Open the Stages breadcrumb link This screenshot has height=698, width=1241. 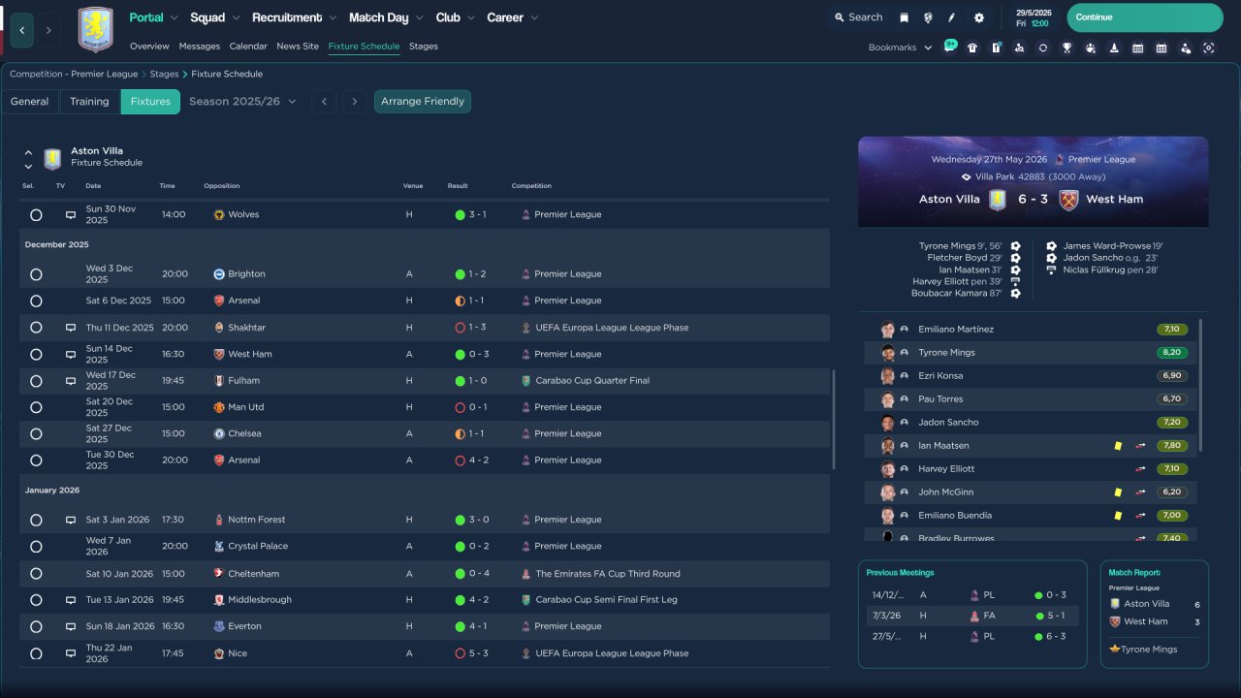[x=164, y=74]
